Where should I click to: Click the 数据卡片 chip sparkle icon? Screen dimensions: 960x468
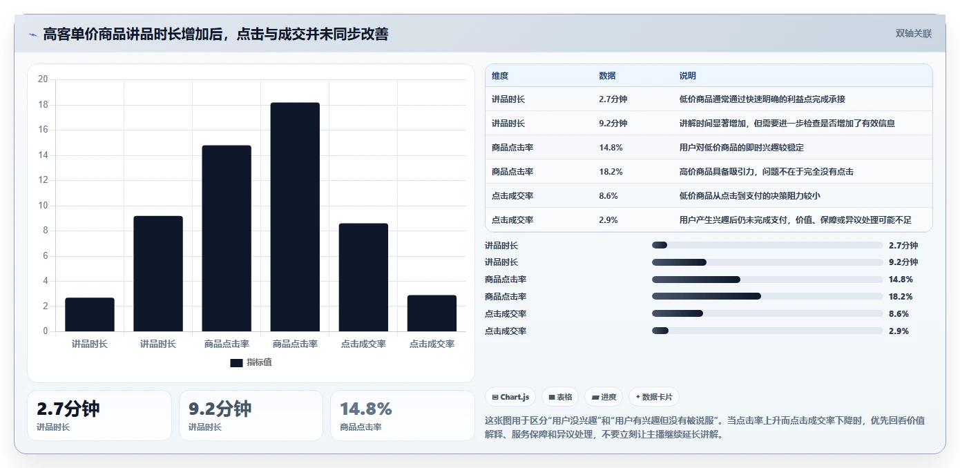(638, 397)
